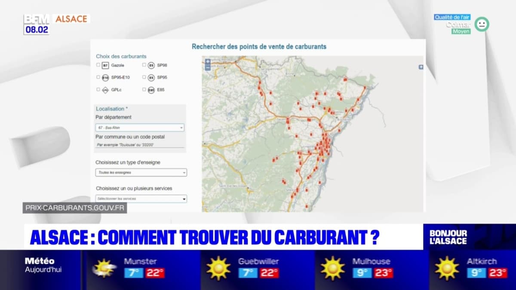Click the Moyen air quality rating

tap(461, 31)
